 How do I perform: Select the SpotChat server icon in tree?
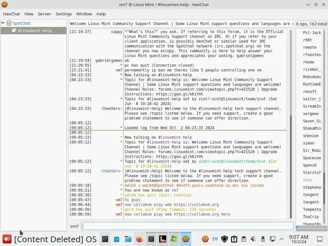9,23
